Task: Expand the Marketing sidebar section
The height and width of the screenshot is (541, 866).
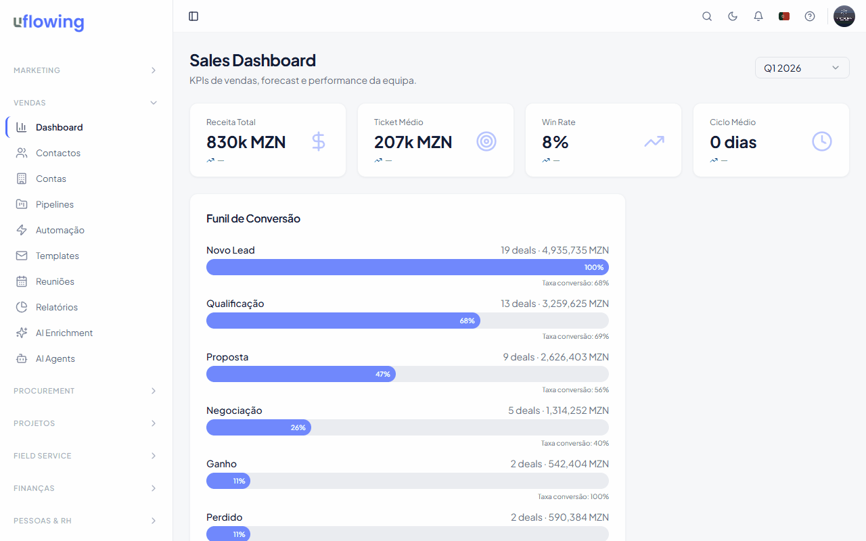Action: [86, 70]
